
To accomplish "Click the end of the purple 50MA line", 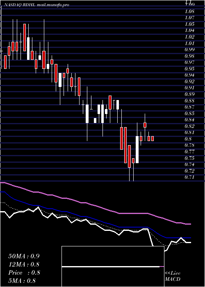I will (x=190, y=224).
